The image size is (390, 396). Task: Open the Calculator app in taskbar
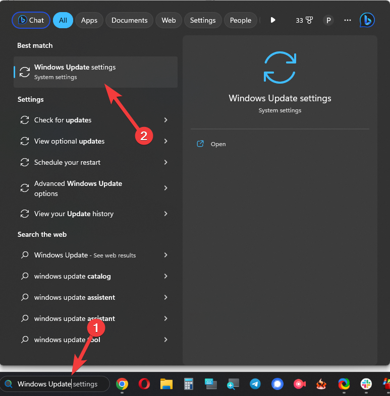coord(189,384)
